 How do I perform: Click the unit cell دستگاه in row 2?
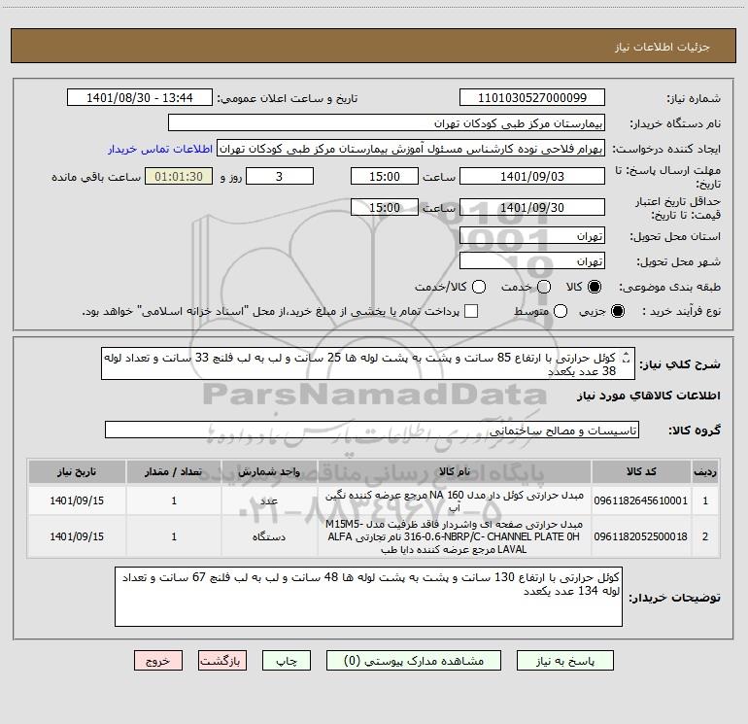[x=269, y=536]
